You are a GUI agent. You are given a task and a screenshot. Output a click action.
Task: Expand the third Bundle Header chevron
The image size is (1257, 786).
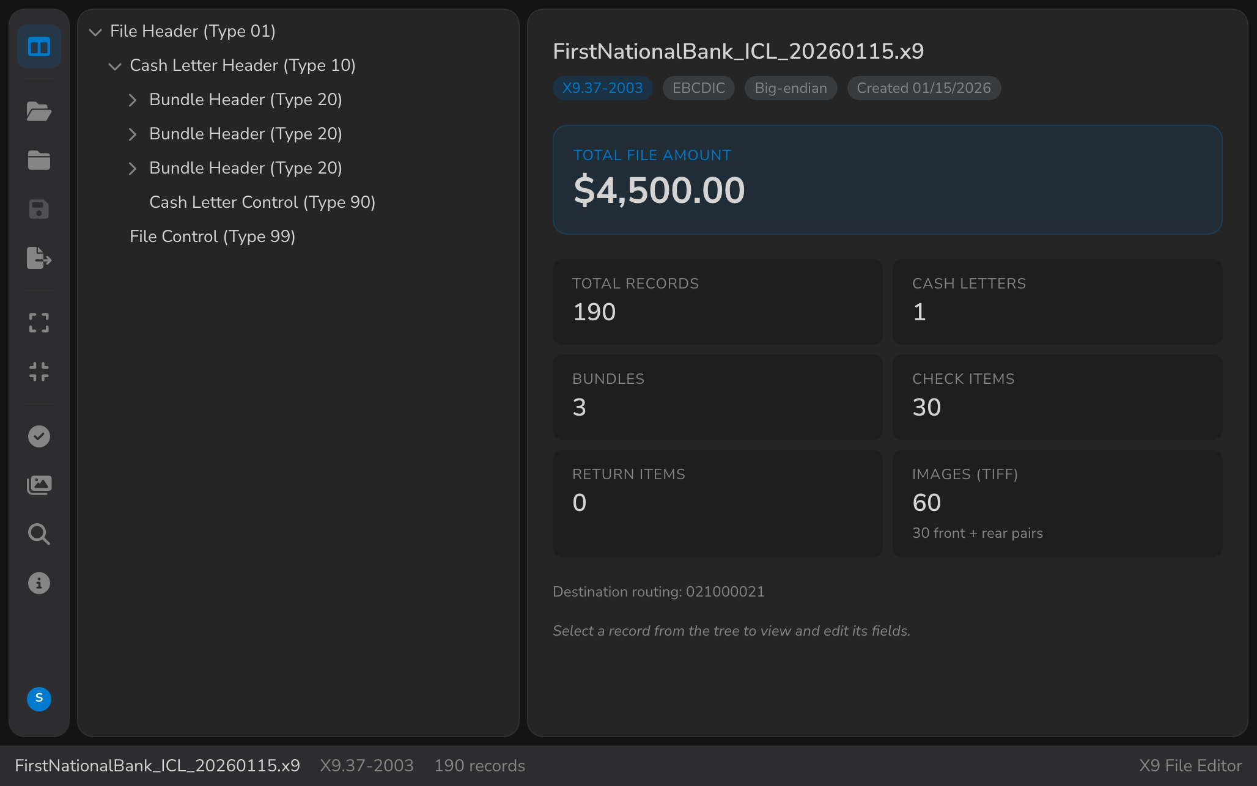click(x=132, y=168)
